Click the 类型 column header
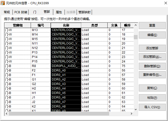The height and width of the screenshot is (121, 168). click(94, 25)
